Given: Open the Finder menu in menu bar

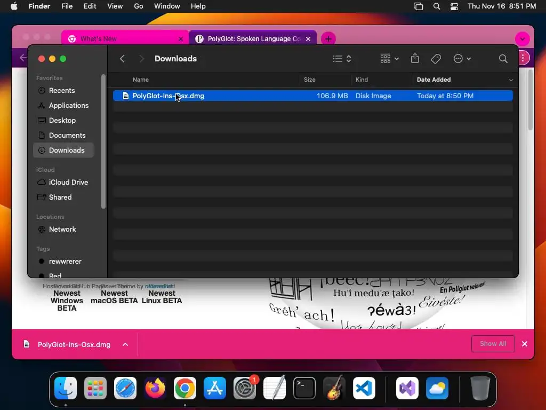Looking at the screenshot, I should [x=39, y=6].
